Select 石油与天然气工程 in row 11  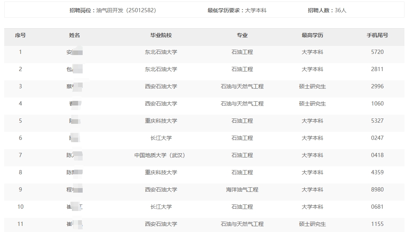(x=242, y=224)
